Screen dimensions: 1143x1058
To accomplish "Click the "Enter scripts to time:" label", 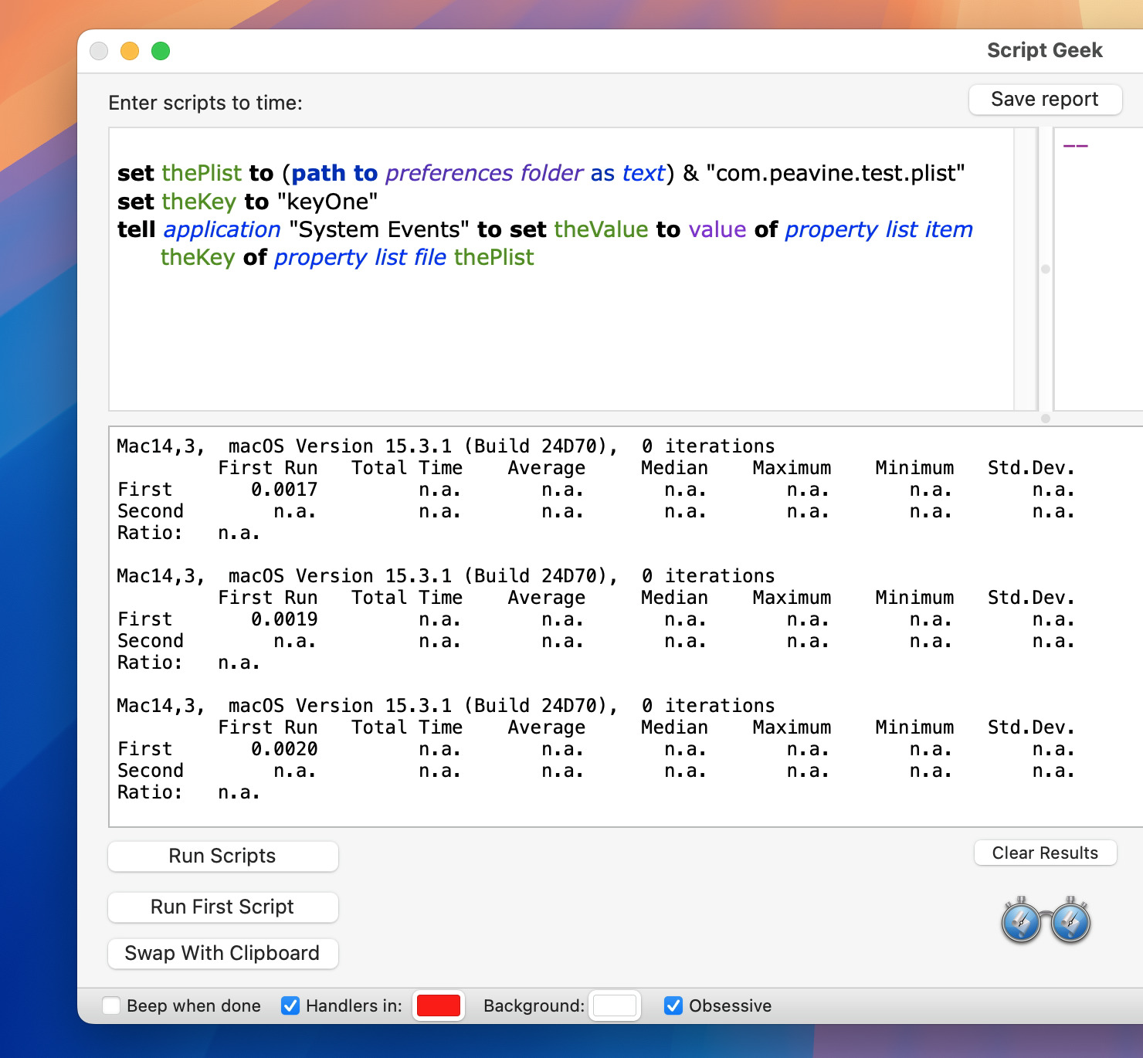I will (x=205, y=103).
